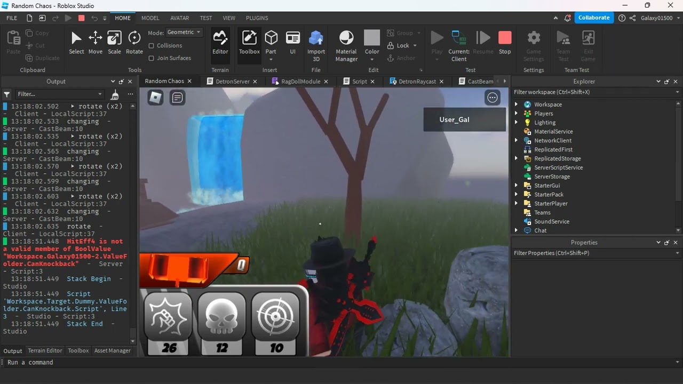Open the UI tool
The height and width of the screenshot is (384, 683).
(x=292, y=42)
